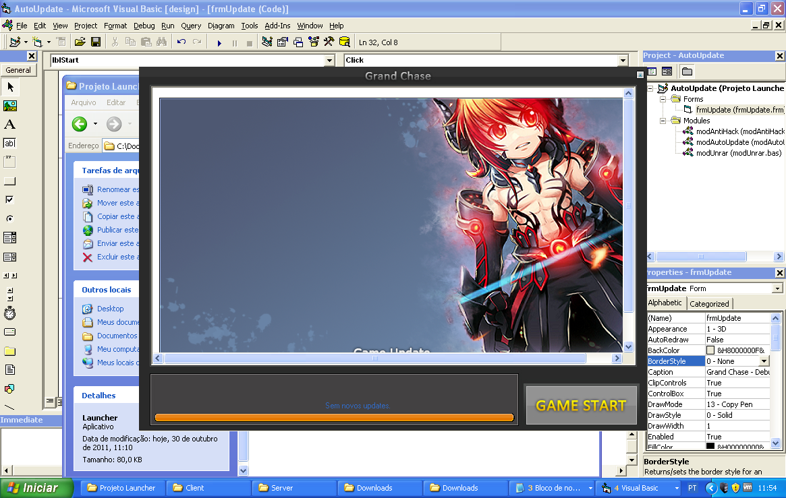Viewport: 786px width, 498px height.
Task: Click 'Publicar este' link in Explorer window
Action: (118, 230)
